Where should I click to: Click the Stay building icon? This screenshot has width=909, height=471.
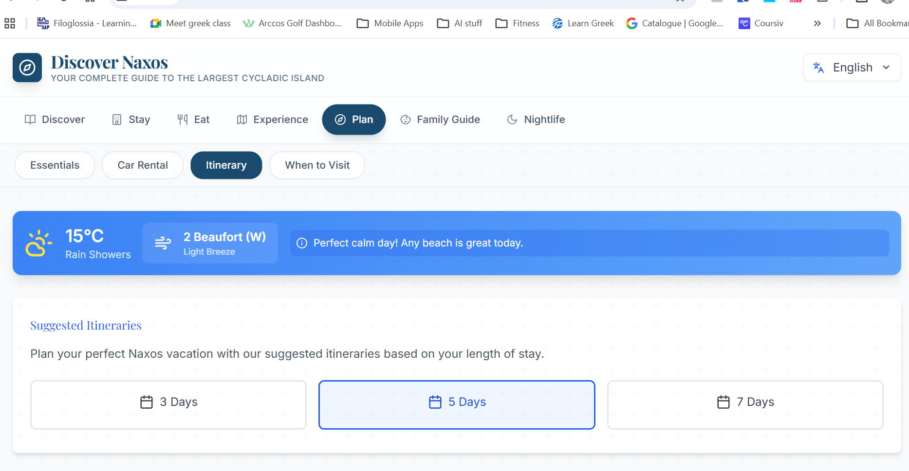coord(116,119)
